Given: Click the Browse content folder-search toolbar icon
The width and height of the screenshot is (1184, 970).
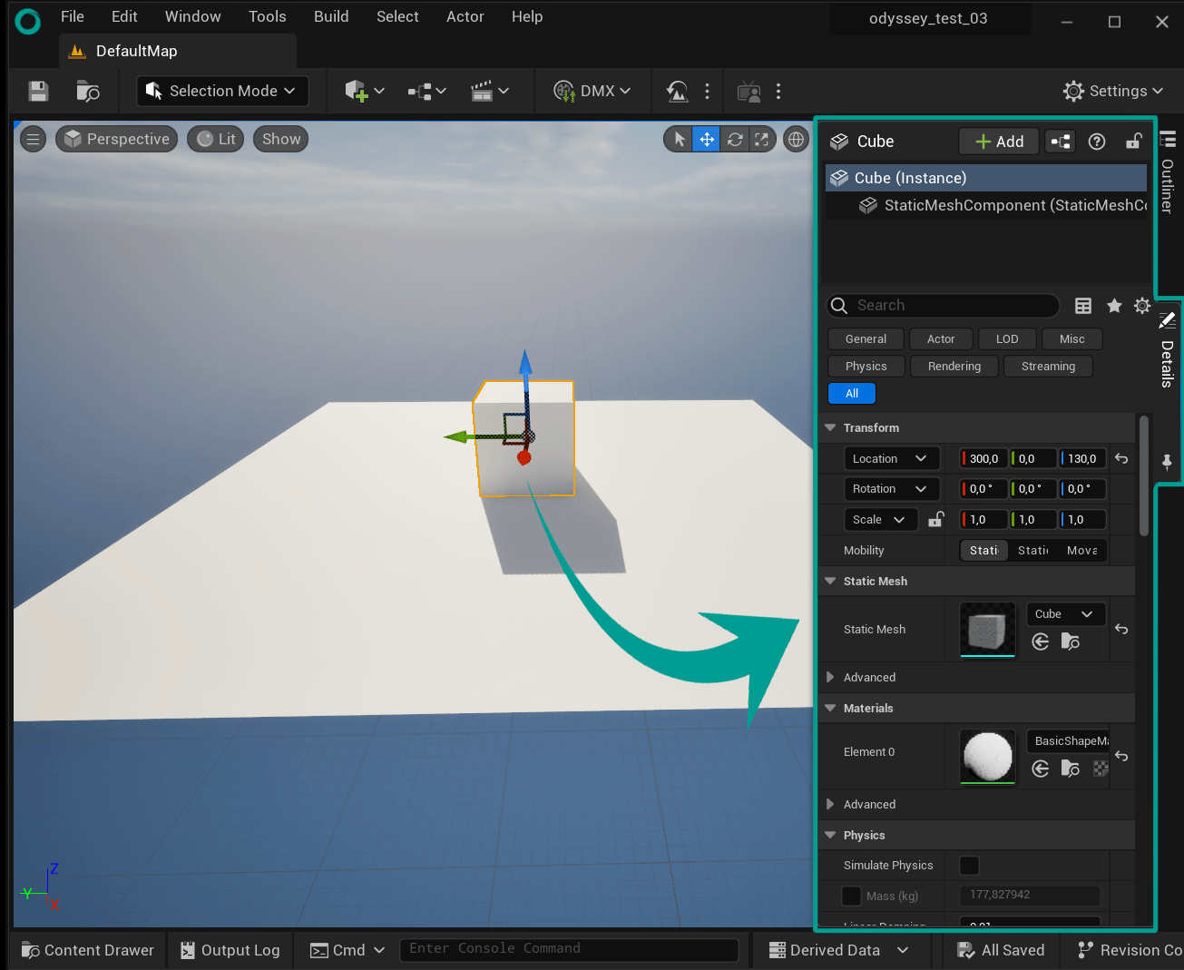Looking at the screenshot, I should tap(88, 91).
